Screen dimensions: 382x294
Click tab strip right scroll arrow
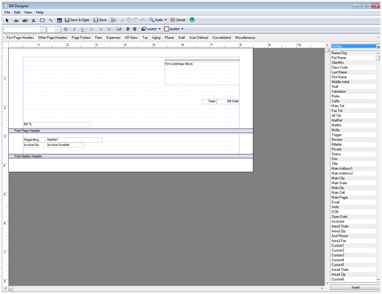[x=378, y=37]
